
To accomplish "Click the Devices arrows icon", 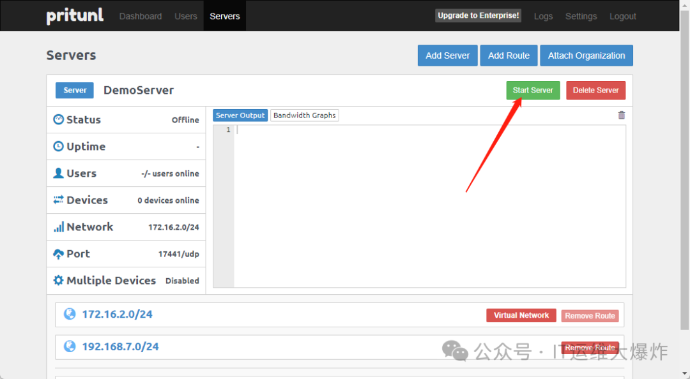I will 58,200.
